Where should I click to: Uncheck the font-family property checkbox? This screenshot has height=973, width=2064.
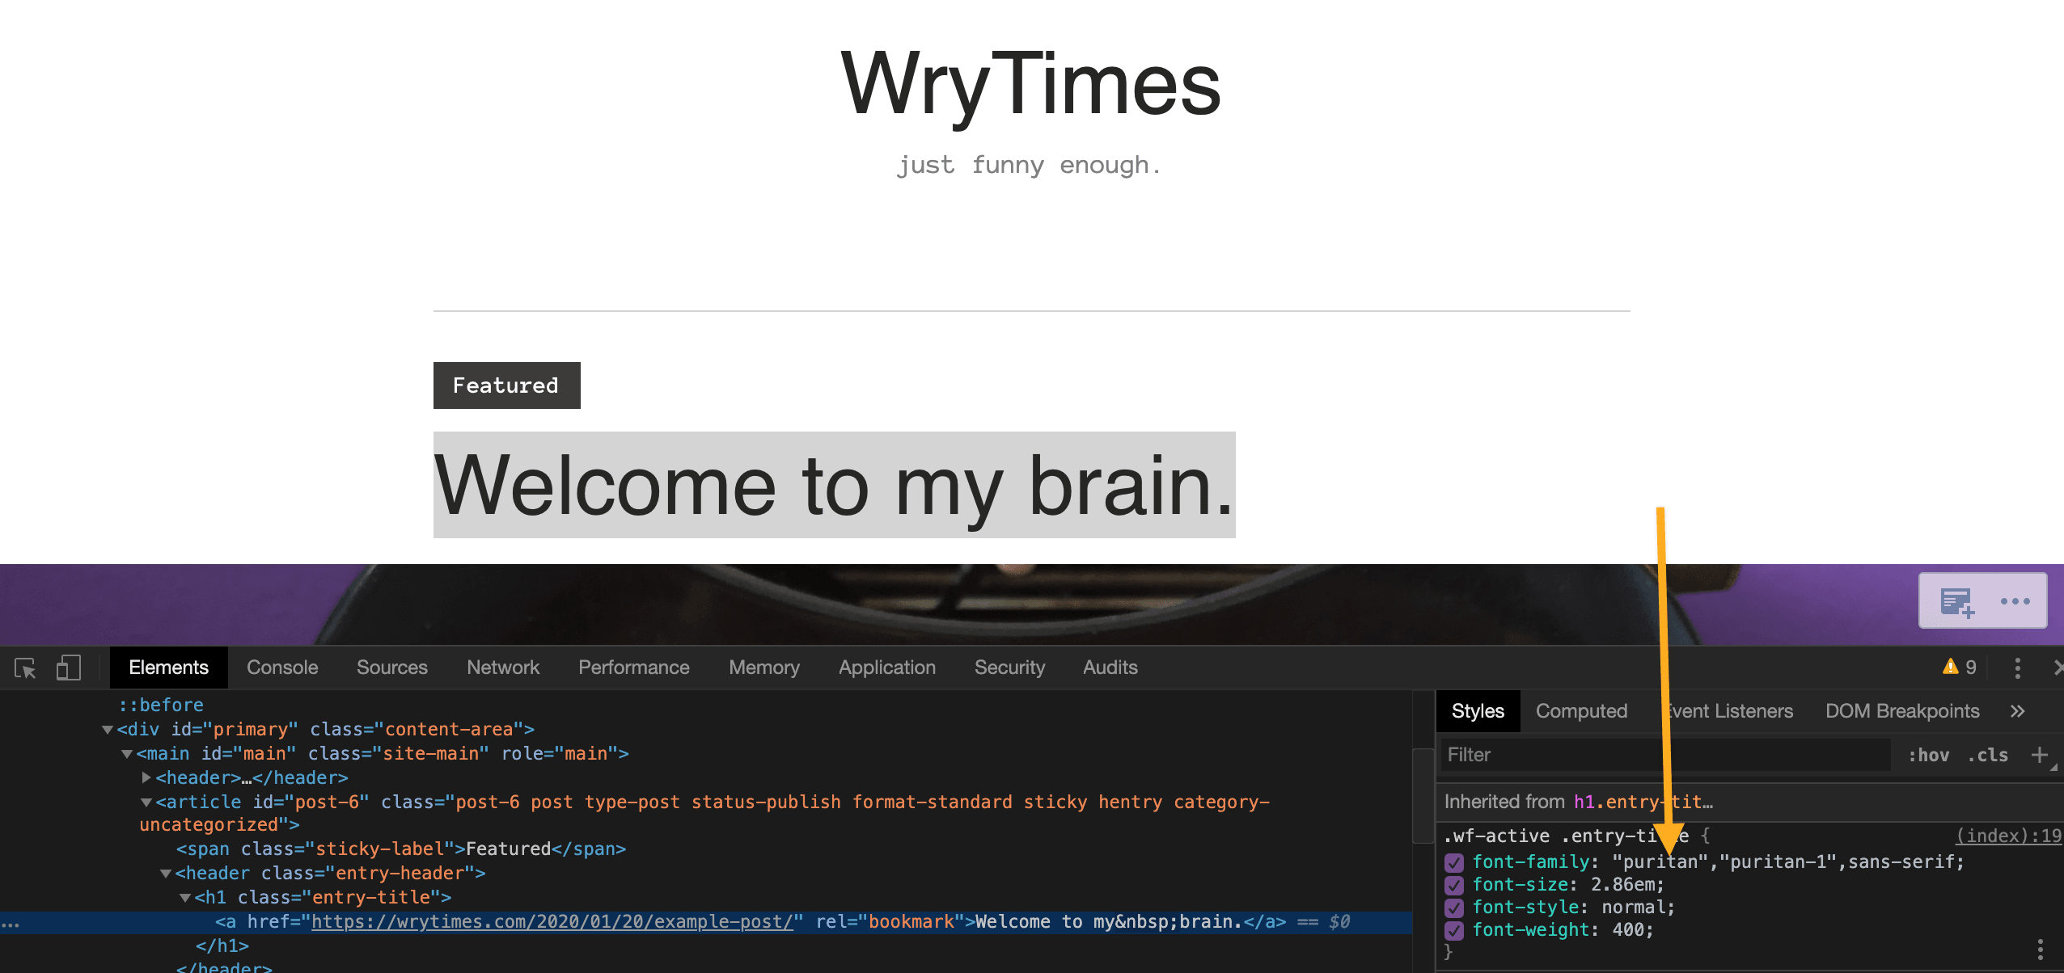click(1454, 862)
